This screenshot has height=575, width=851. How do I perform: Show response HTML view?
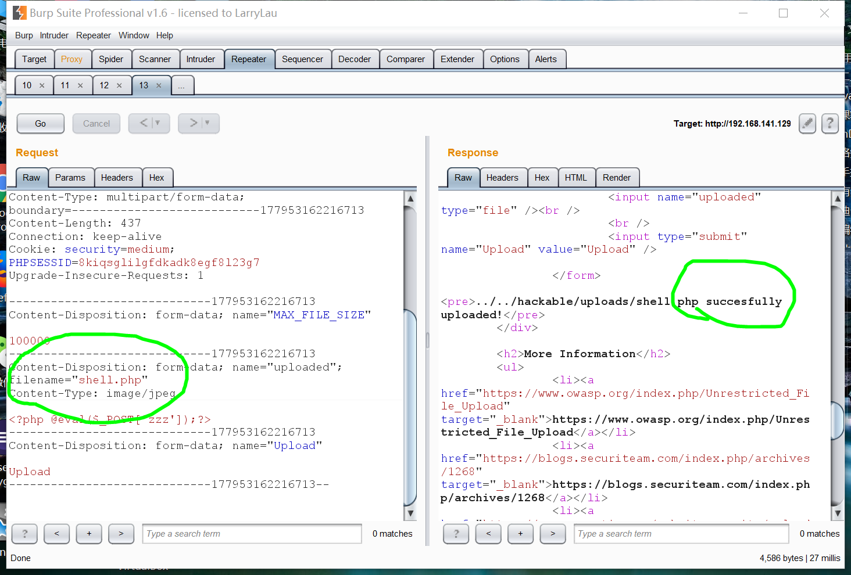point(576,178)
